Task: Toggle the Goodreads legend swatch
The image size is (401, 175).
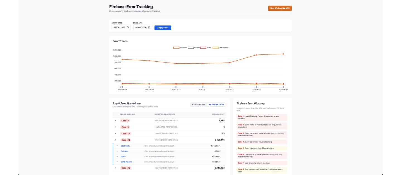Action: pos(176,48)
